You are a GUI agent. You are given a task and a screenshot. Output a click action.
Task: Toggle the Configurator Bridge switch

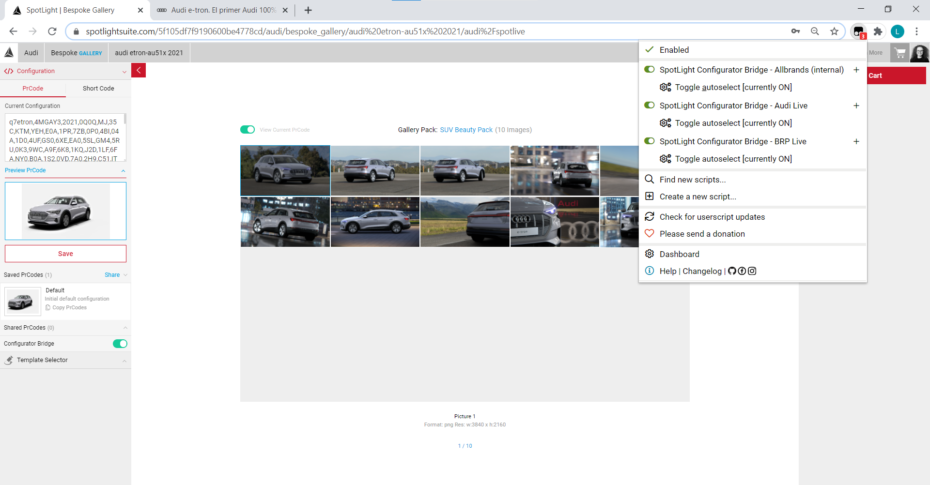(x=120, y=344)
